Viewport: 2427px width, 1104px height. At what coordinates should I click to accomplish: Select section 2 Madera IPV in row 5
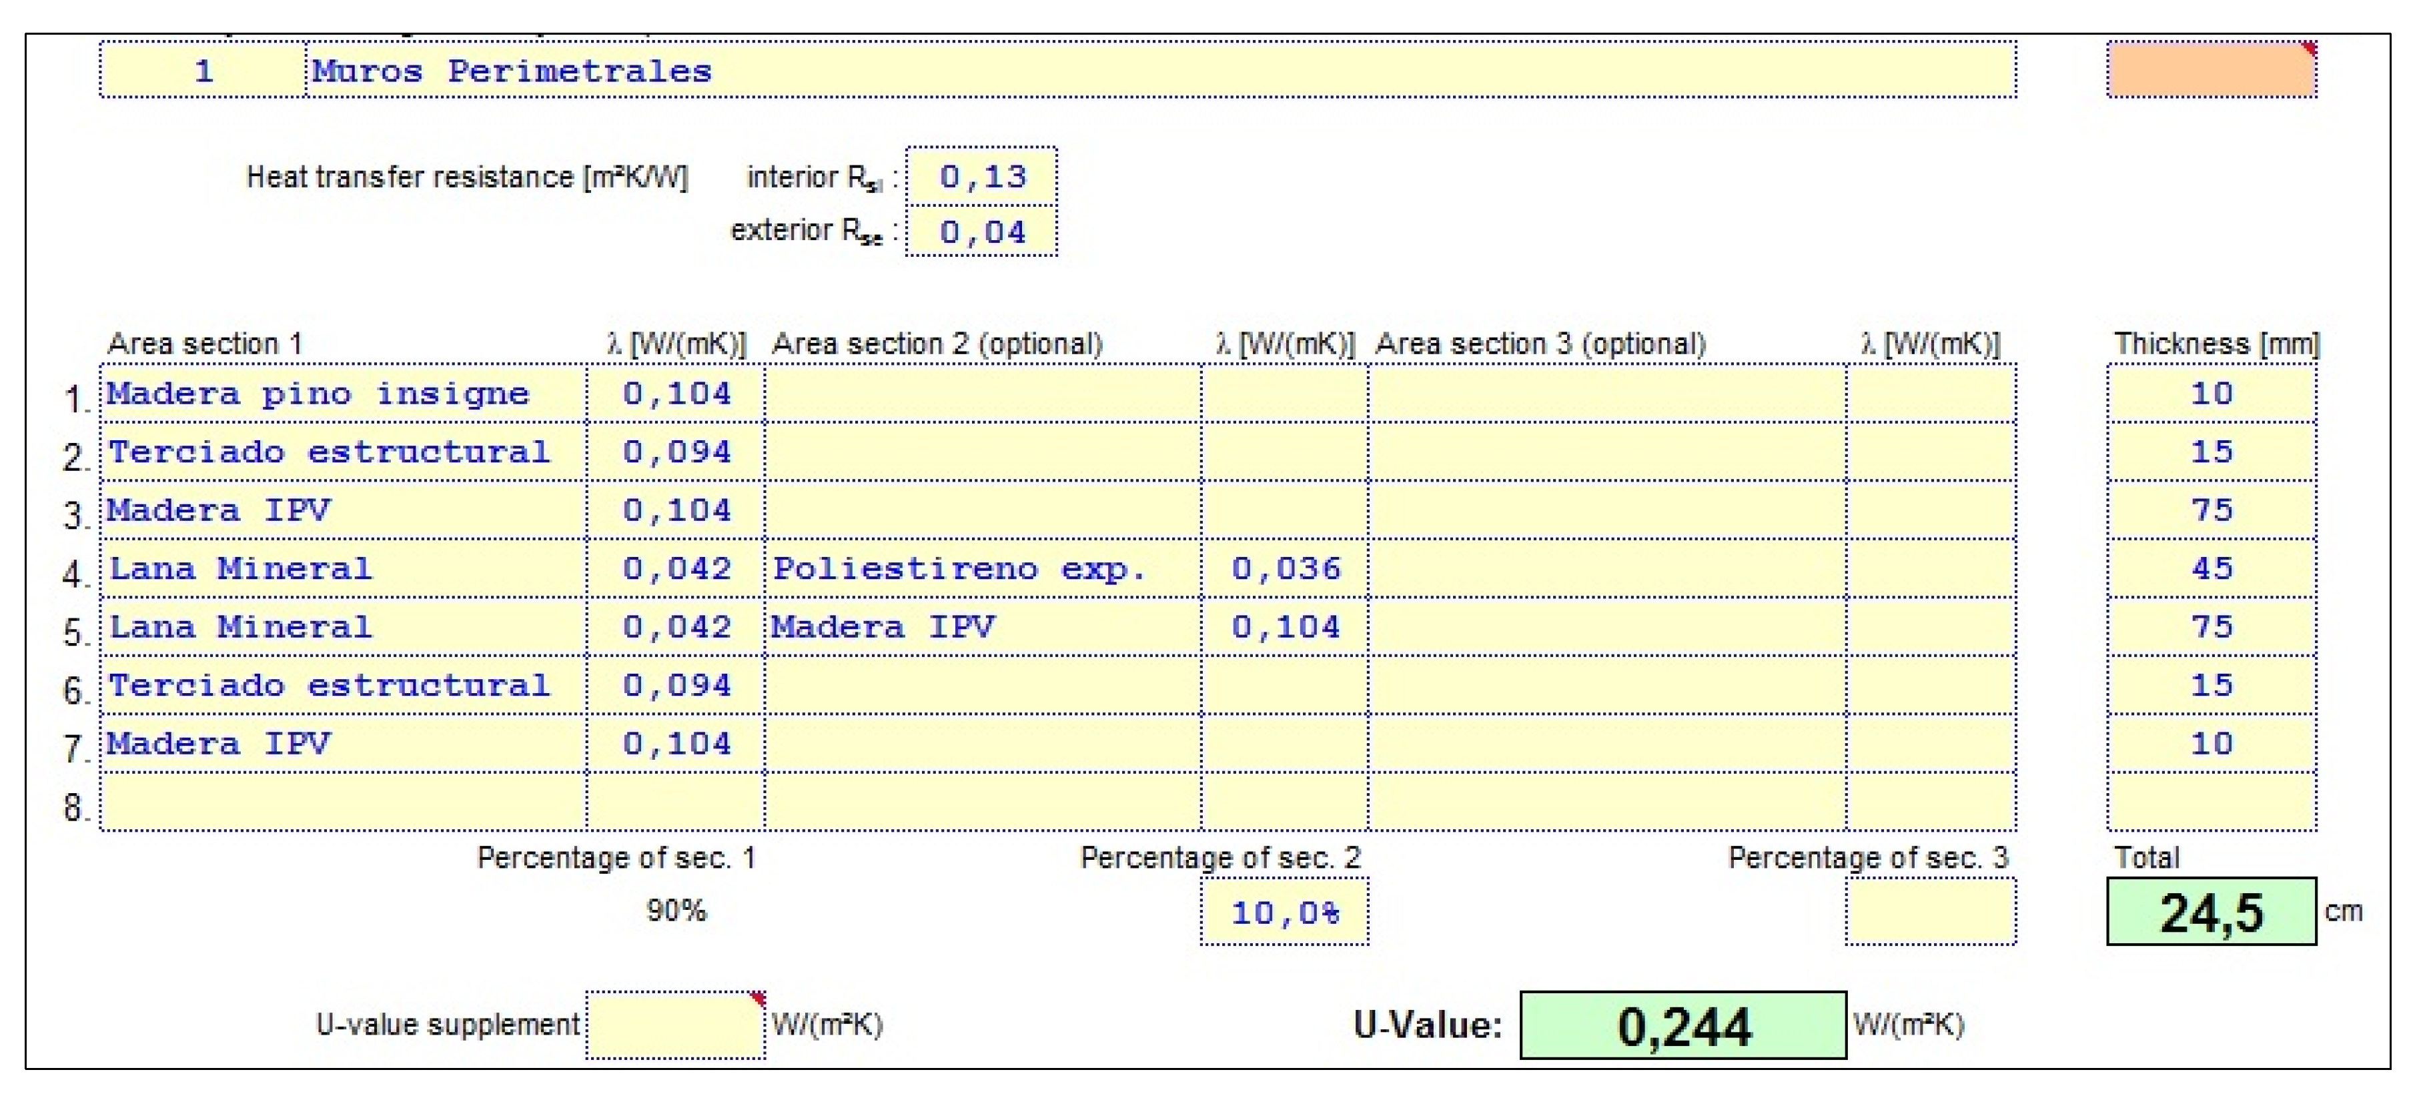coord(983,627)
